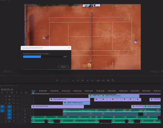Screen dimensions: 163x128
Task: Toggle A1 track targeting
Action: tap(9, 111)
